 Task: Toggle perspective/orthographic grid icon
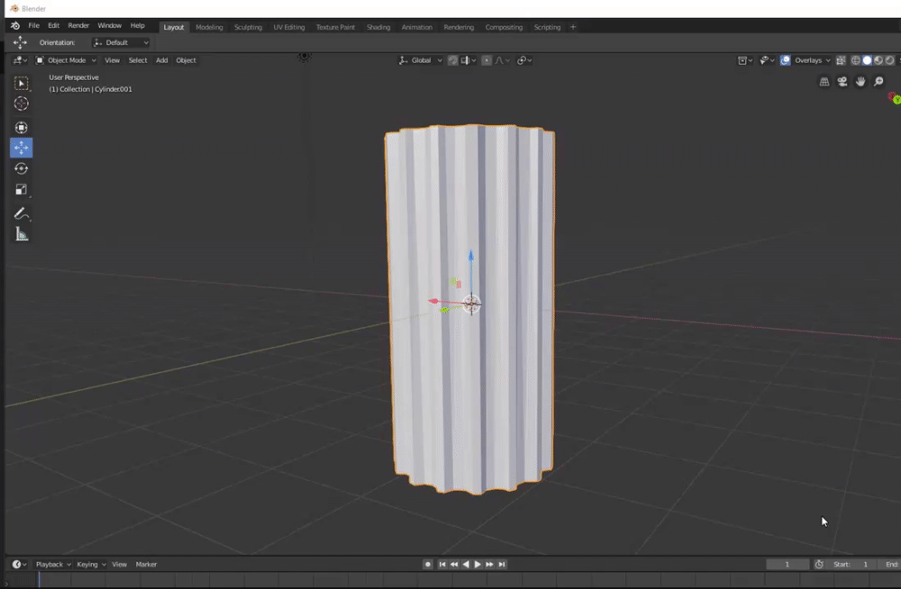point(824,82)
